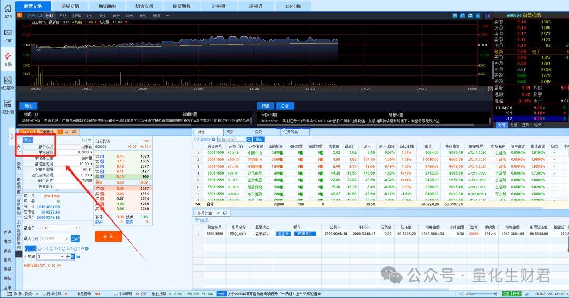Click the swap icon in 下单面板 header
Image resolution: width=569 pixels, height=298 pixels.
[x=67, y=132]
